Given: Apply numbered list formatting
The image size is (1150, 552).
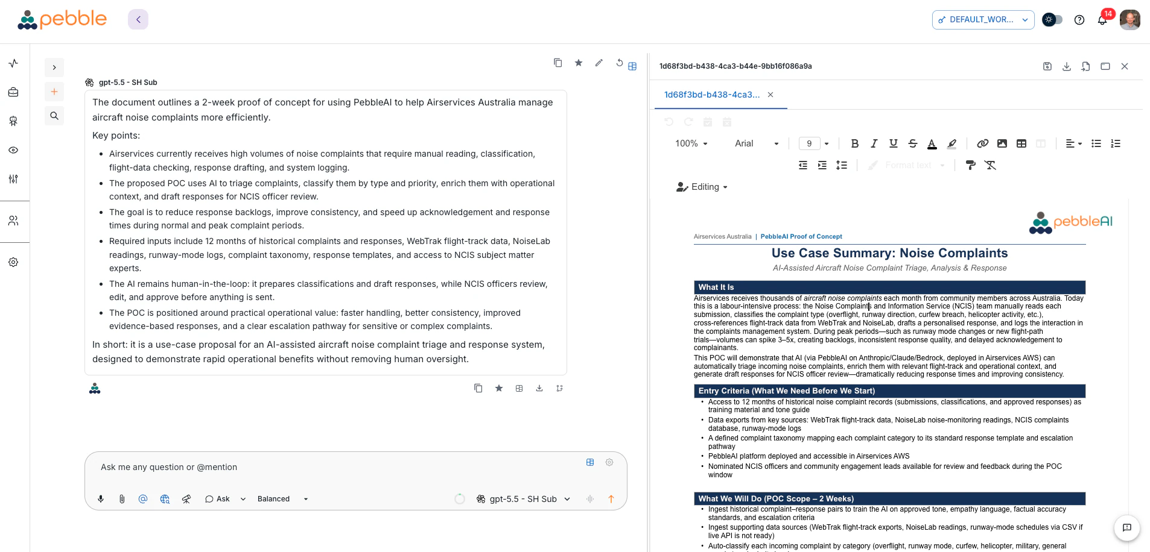Looking at the screenshot, I should pyautogui.click(x=1116, y=143).
